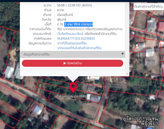Open directions link จากที่นี่ไปยังแปลงที่ดิน
164x129 pixels.
72,43
